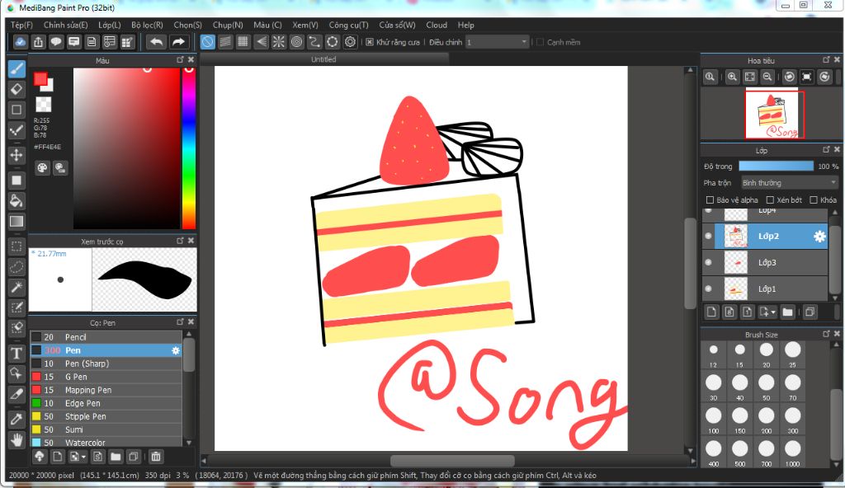Image resolution: width=845 pixels, height=488 pixels.
Task: Open snap settings gear in toolbar
Action: [350, 42]
